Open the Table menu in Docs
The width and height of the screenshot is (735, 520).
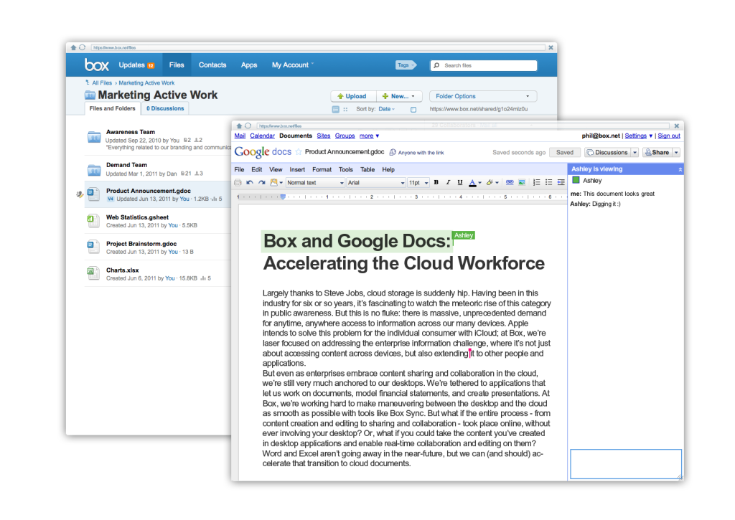(x=367, y=169)
